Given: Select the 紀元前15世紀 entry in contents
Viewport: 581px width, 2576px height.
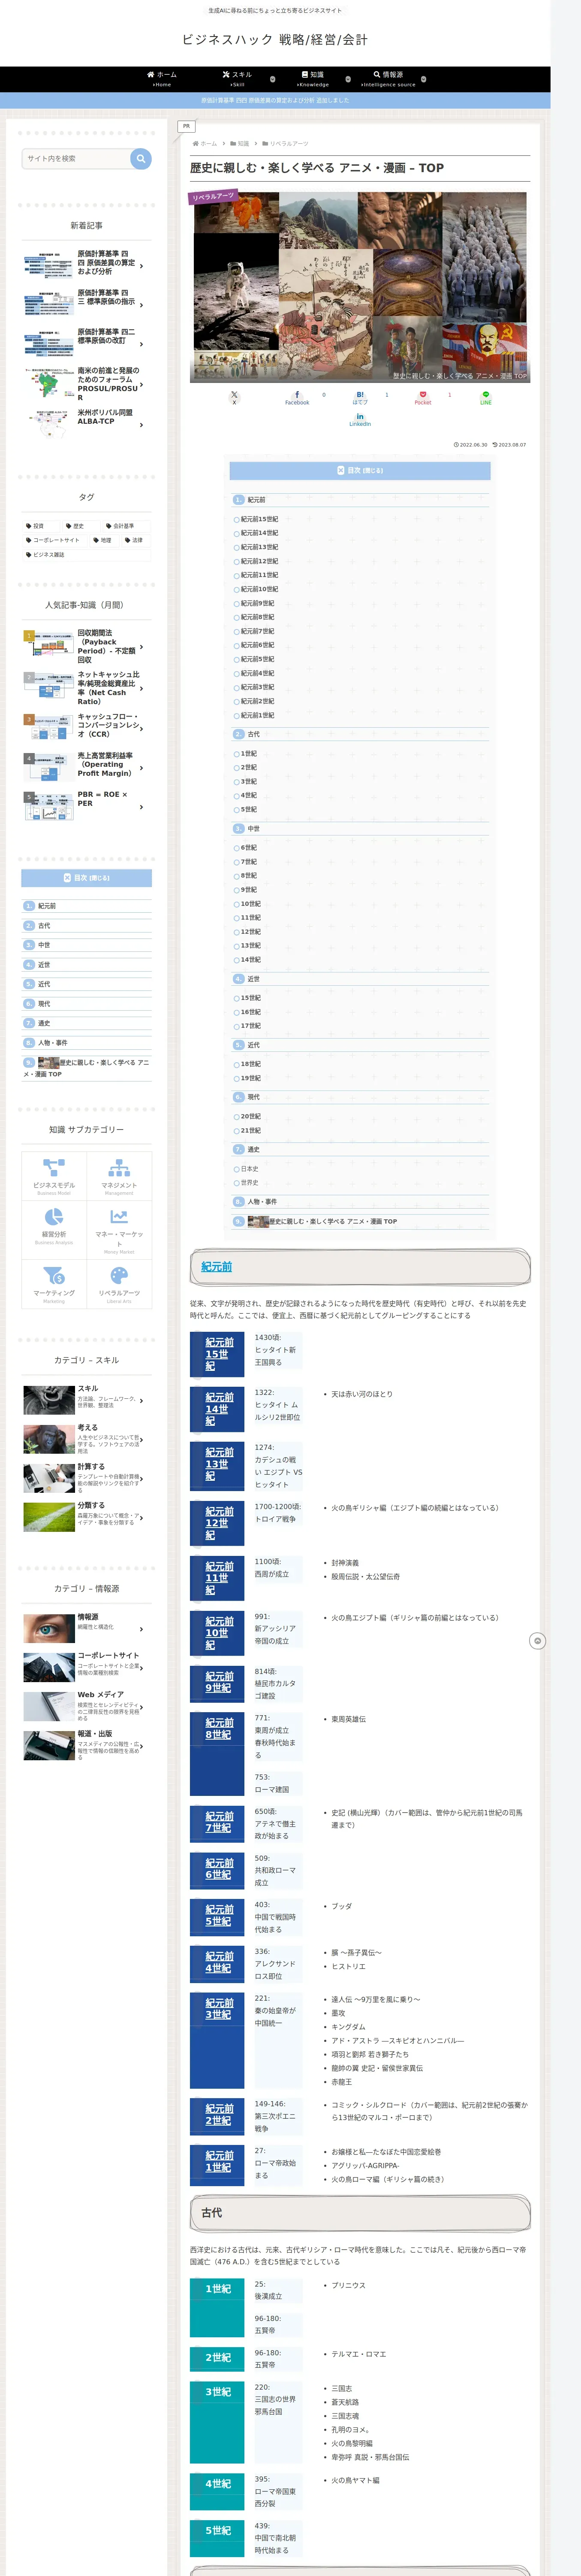Looking at the screenshot, I should coord(259,519).
